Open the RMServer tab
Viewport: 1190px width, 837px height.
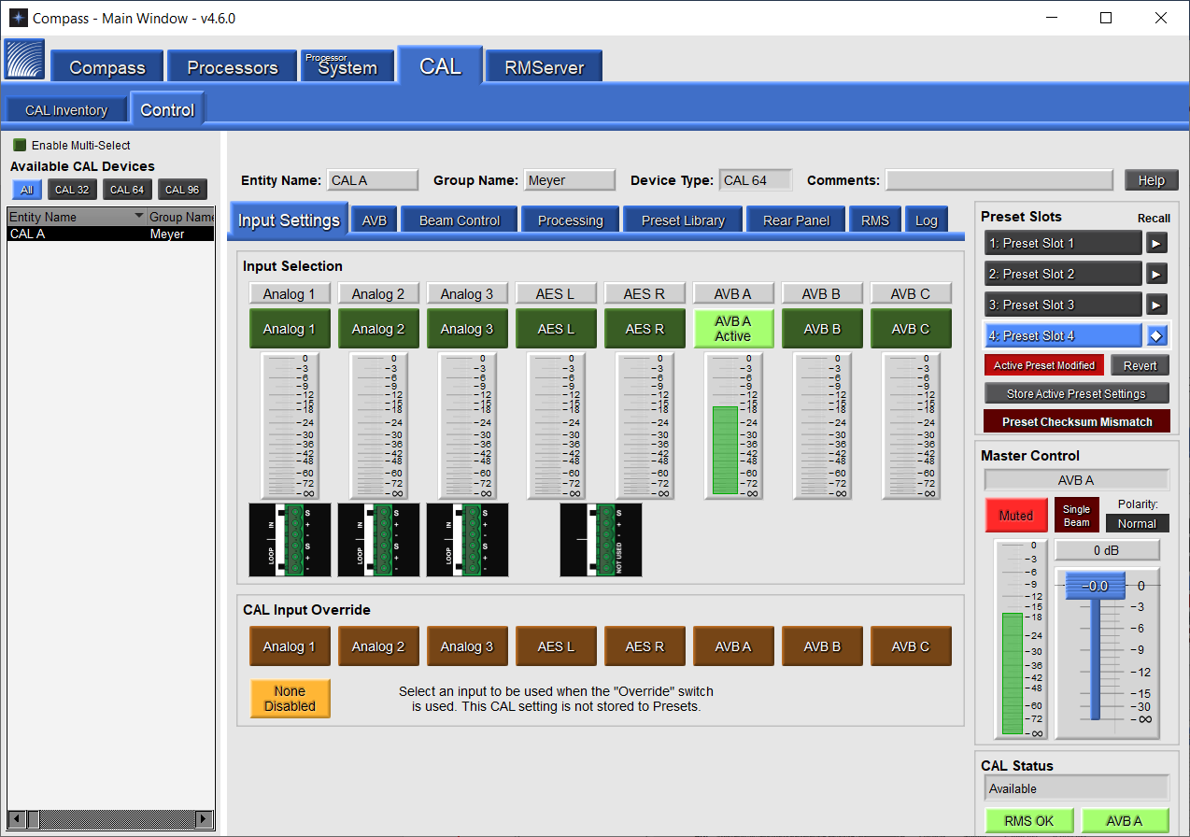(x=544, y=67)
